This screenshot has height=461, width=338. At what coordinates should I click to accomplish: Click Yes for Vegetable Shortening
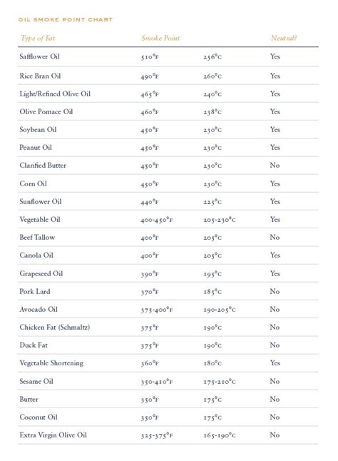(x=275, y=363)
